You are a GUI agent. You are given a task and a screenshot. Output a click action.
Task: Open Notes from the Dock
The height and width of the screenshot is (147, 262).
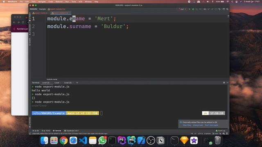(93, 140)
